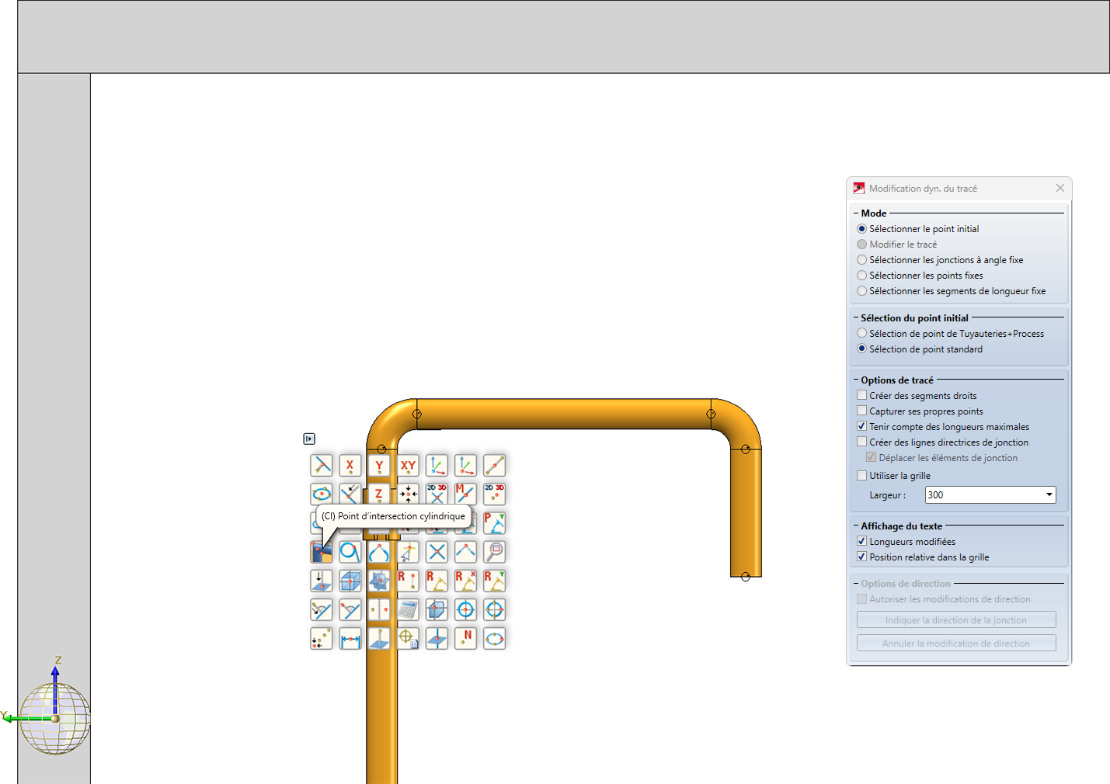Tick 'Créer des lignes directrices de jonction'
This screenshot has height=784, width=1110.
click(x=861, y=442)
